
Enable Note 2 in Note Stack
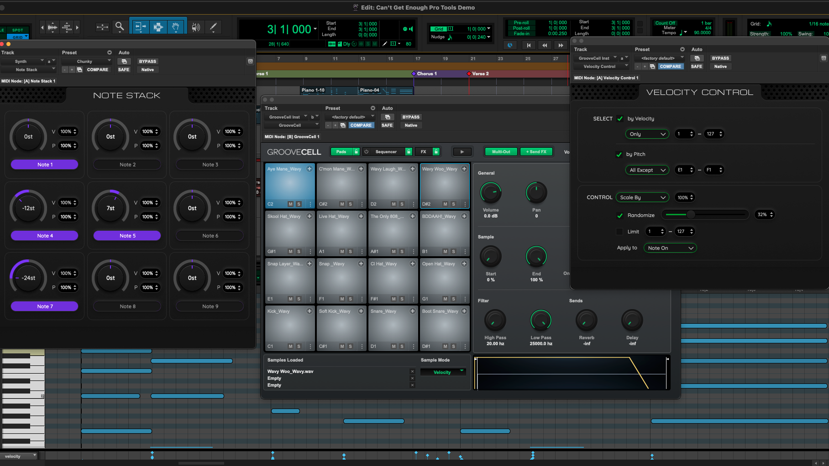pyautogui.click(x=127, y=165)
